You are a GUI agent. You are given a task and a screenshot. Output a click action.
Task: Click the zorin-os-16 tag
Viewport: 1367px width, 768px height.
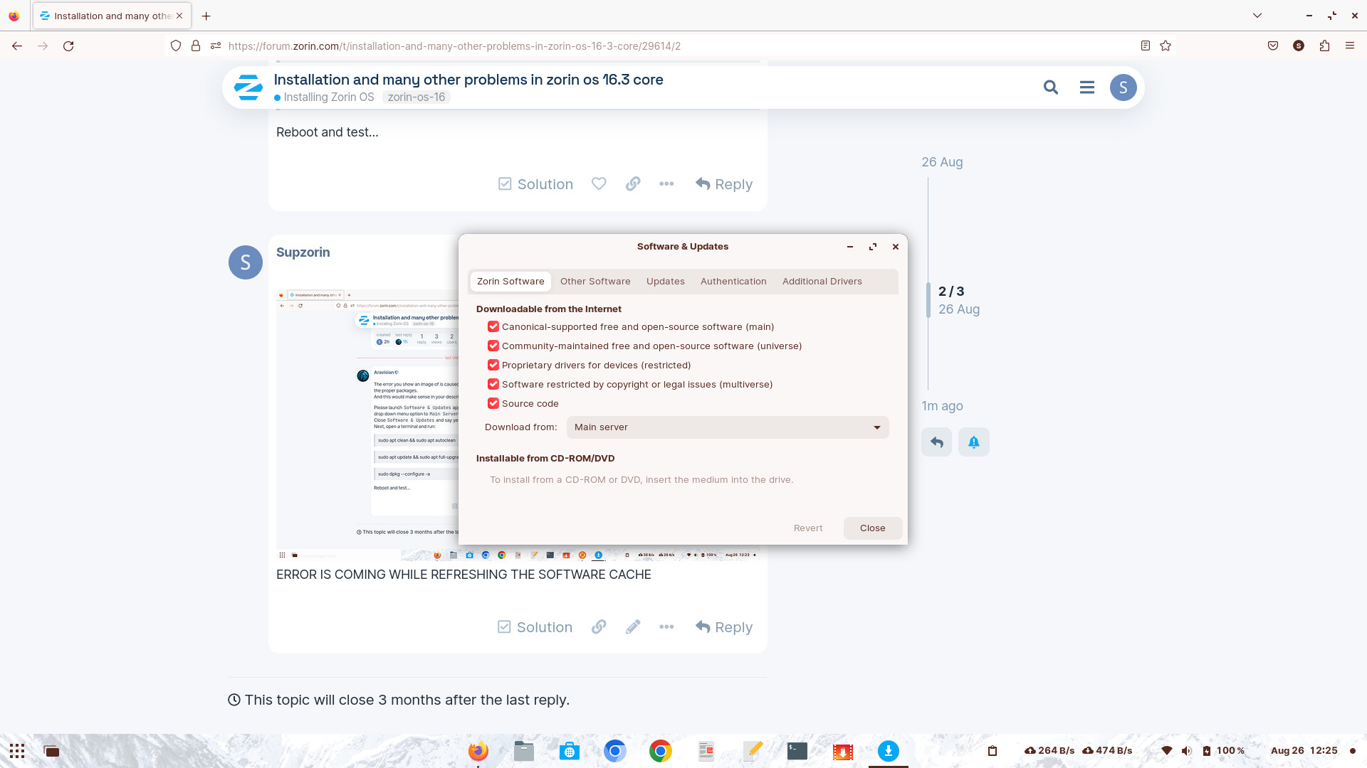[417, 97]
